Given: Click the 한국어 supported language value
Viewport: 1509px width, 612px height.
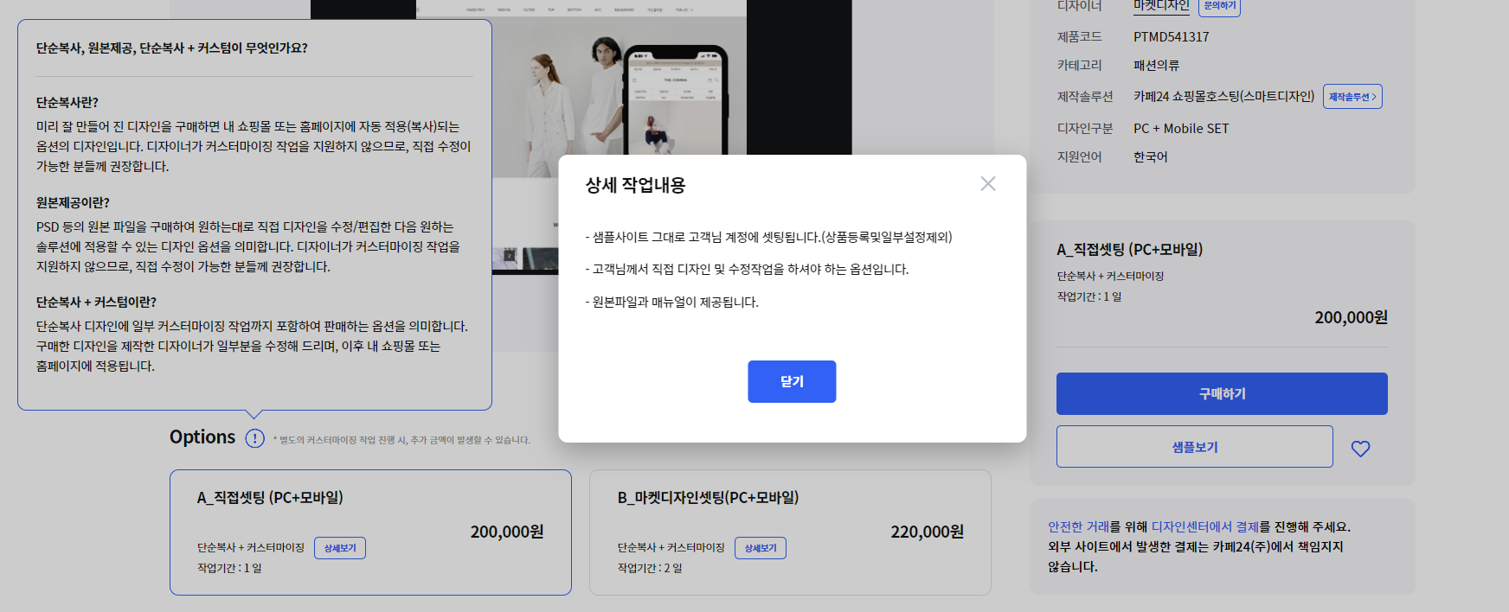Looking at the screenshot, I should [x=1151, y=157].
